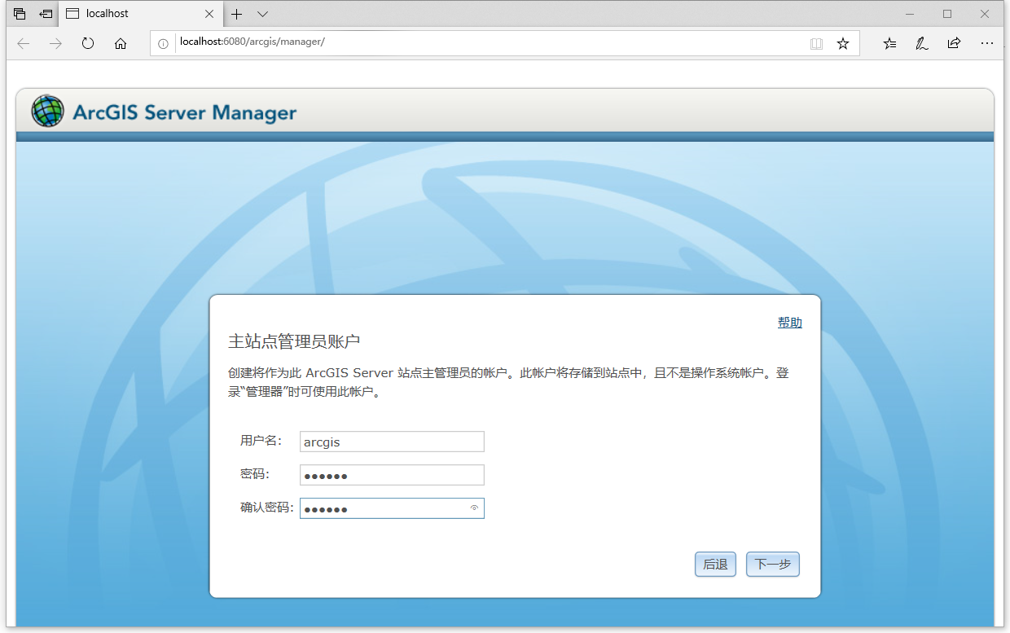Reveal password with eye icon in 确认密码

pyautogui.click(x=474, y=508)
